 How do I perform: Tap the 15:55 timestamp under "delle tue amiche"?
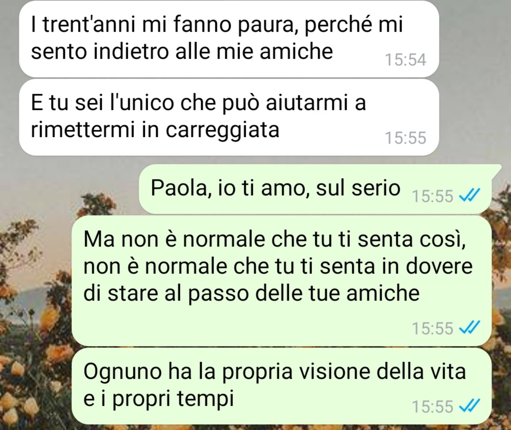click(432, 328)
